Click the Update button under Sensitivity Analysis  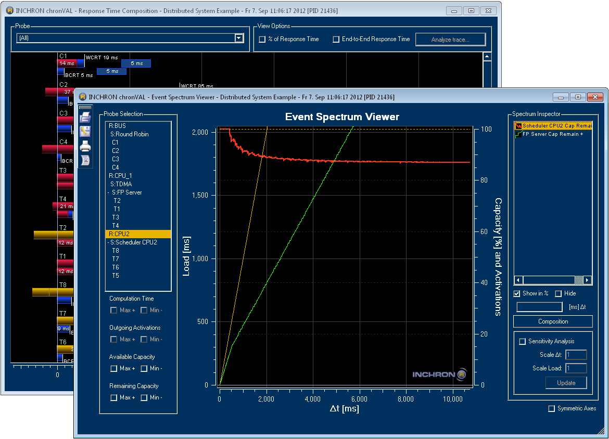[566, 383]
